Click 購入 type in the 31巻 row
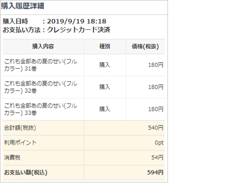231x183 pixels. 104,65
